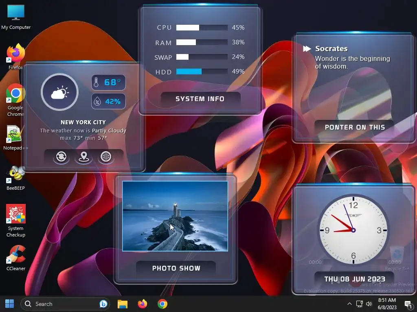
Task: Launch the CCleaner desktop shortcut
Action: click(x=16, y=258)
